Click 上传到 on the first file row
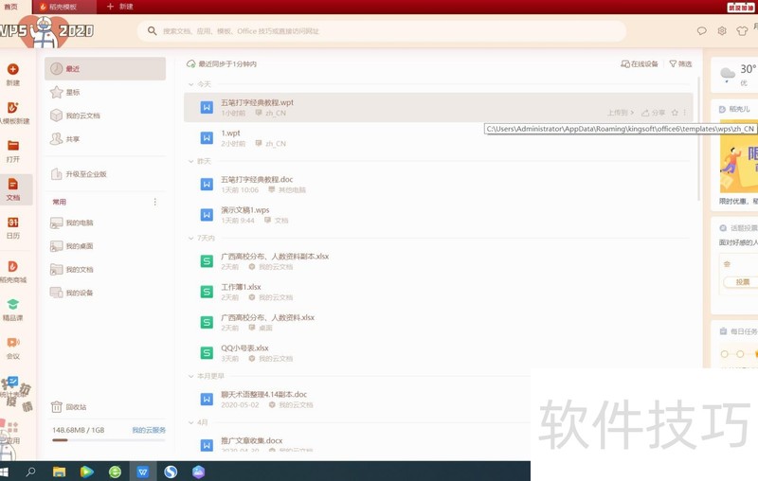Viewport: 758px width, 481px height. point(621,113)
